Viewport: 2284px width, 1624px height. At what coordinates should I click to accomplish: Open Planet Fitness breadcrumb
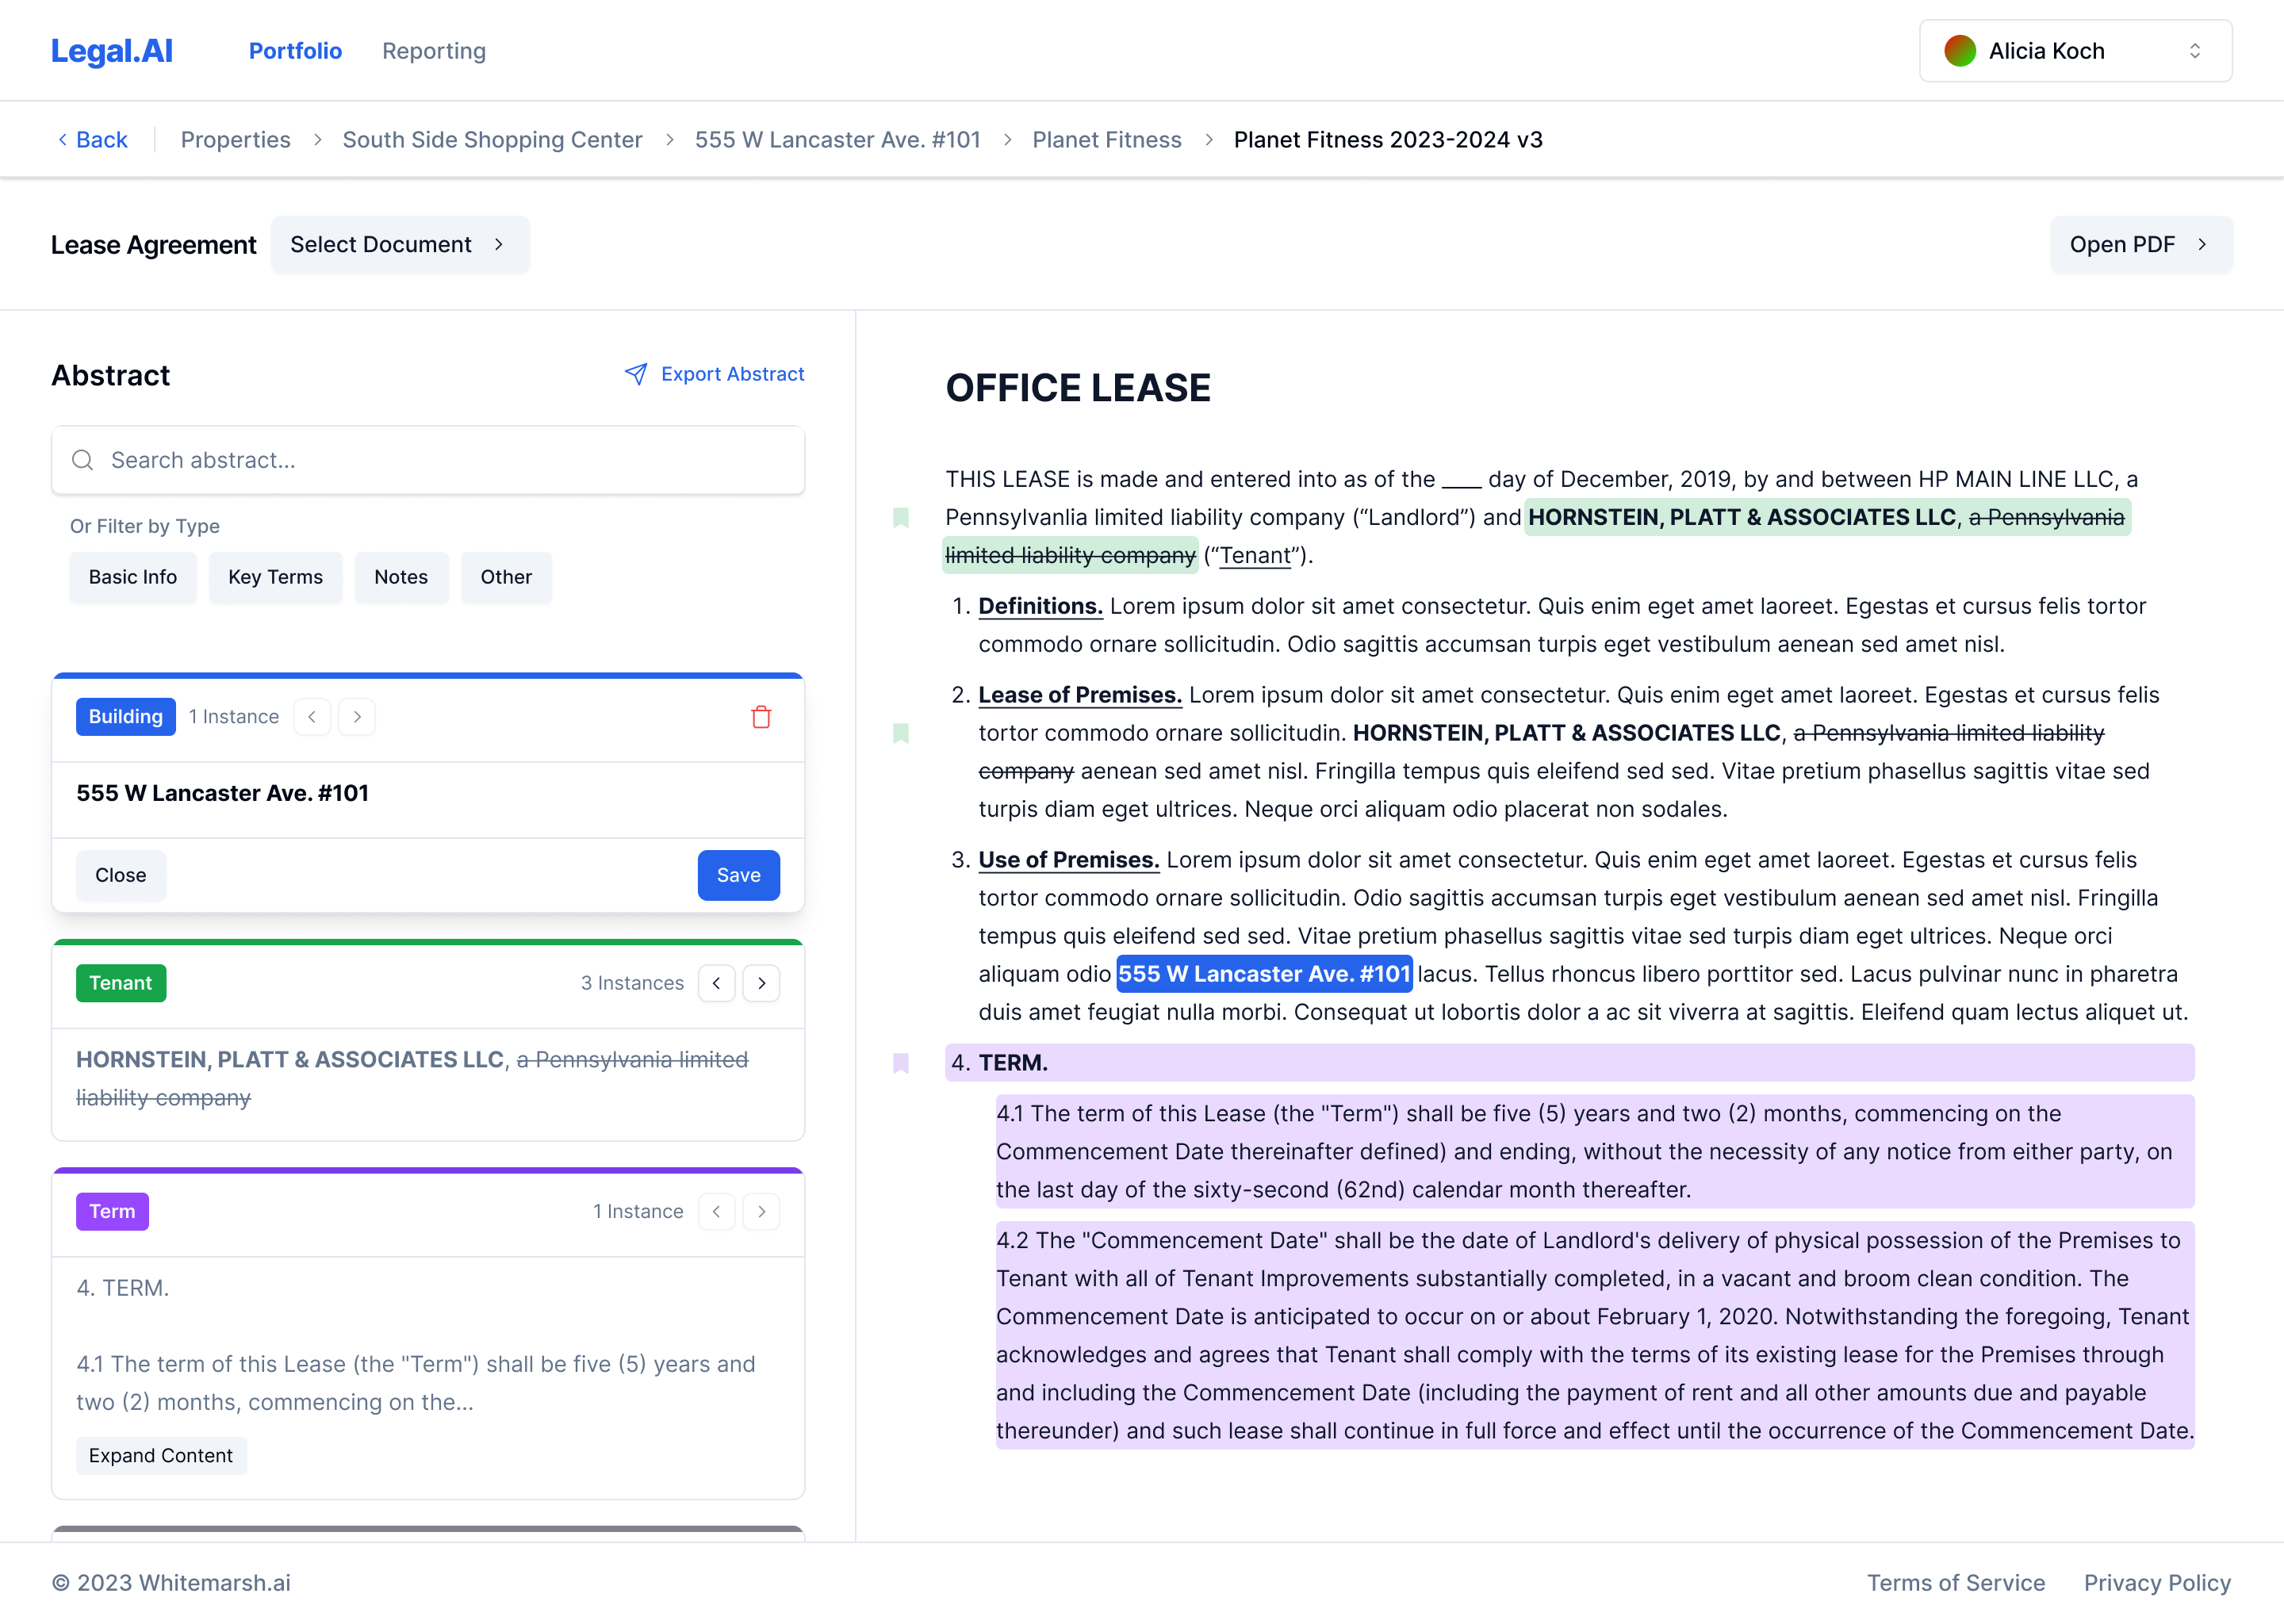(x=1107, y=140)
